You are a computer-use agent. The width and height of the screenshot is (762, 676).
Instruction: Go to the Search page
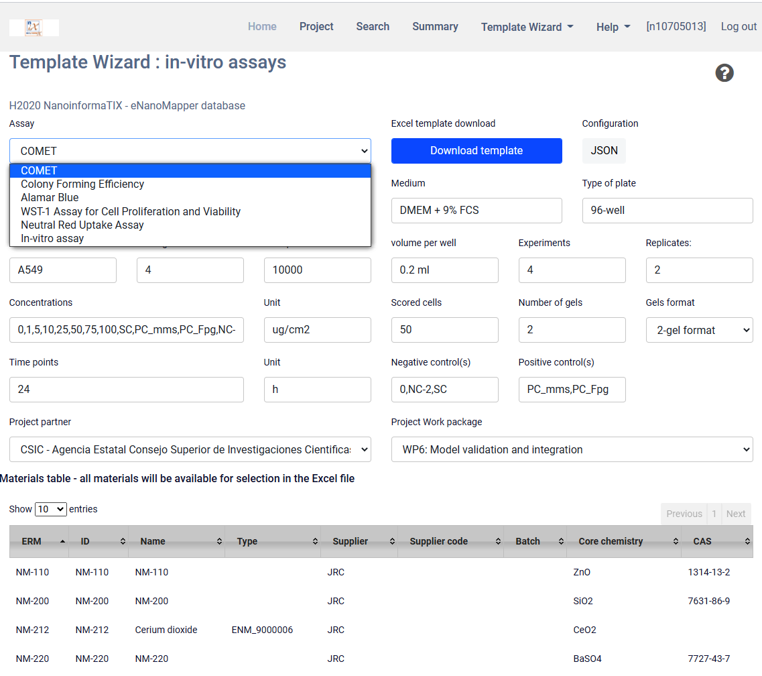tap(373, 27)
